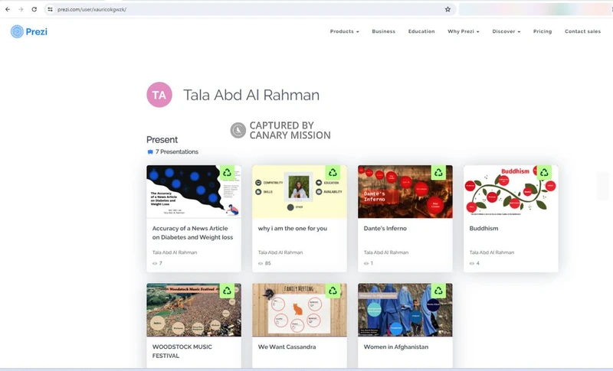Open the Pricing page
The height and width of the screenshot is (371, 613).
coord(543,31)
